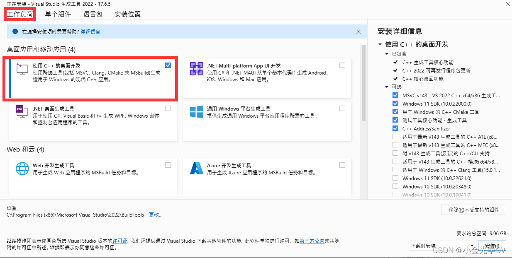Uncheck 测试工具核心功能 - 生成工具 option

point(395,120)
